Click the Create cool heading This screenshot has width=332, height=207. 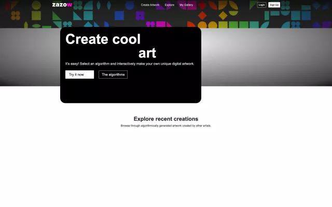pos(103,39)
